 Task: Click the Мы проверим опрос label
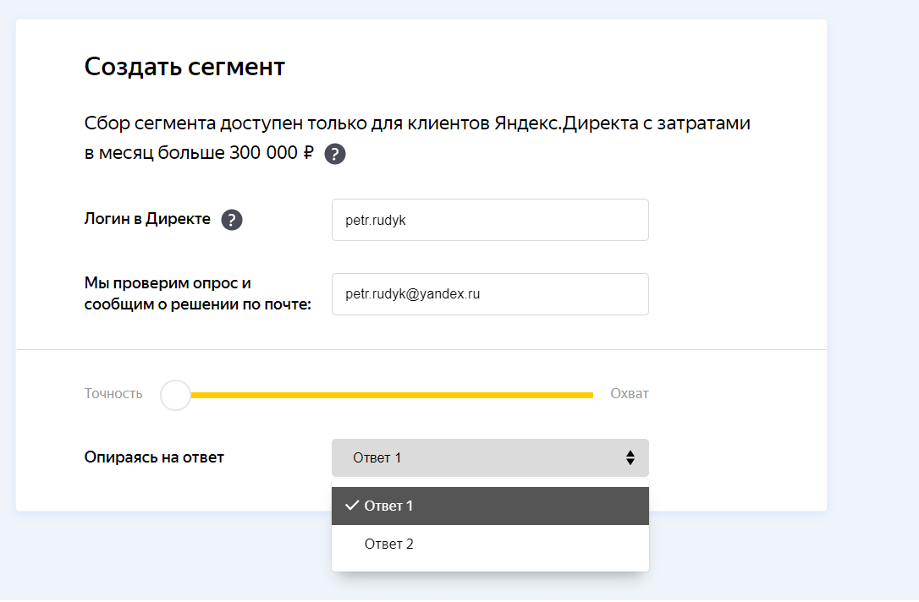tap(168, 284)
